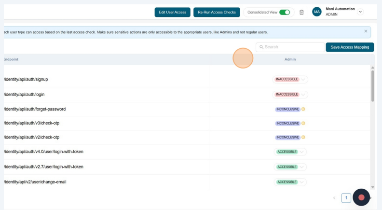
Task: Toggle the Consolidated View switch
Action: point(284,12)
